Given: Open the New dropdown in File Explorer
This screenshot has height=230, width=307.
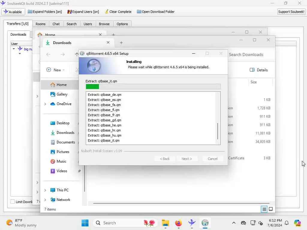Looking at the screenshot, I should (x=56, y=70).
